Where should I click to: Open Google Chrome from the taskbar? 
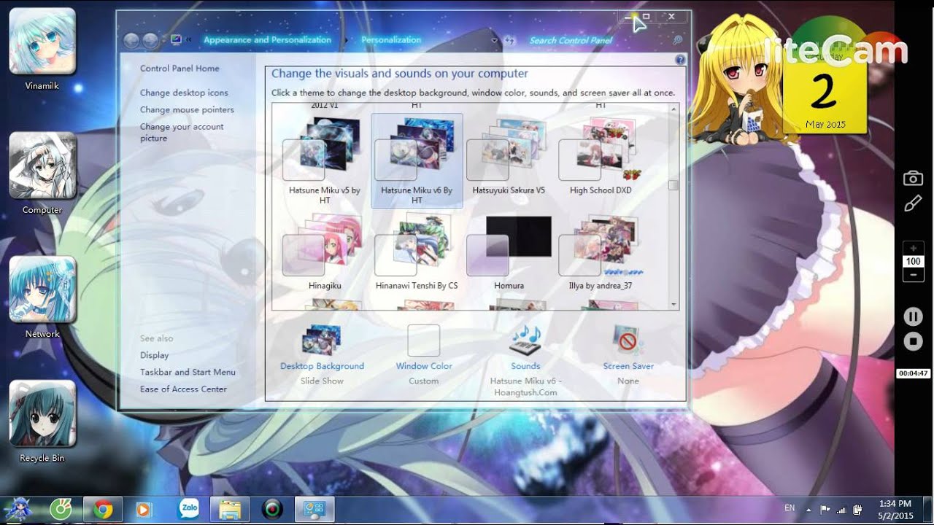pyautogui.click(x=102, y=509)
